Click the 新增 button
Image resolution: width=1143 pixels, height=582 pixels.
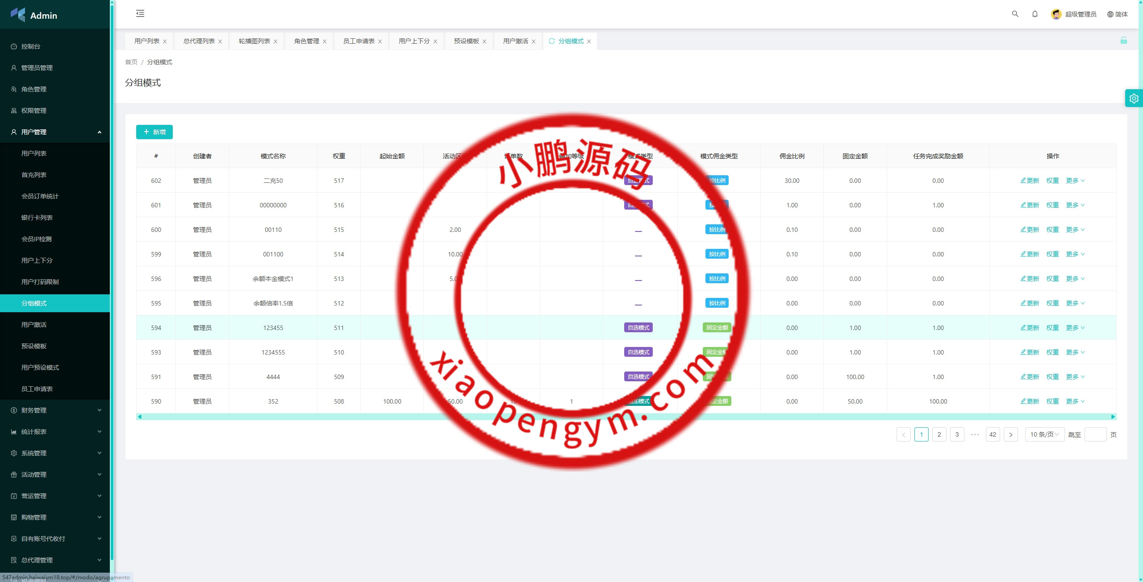[x=154, y=132]
